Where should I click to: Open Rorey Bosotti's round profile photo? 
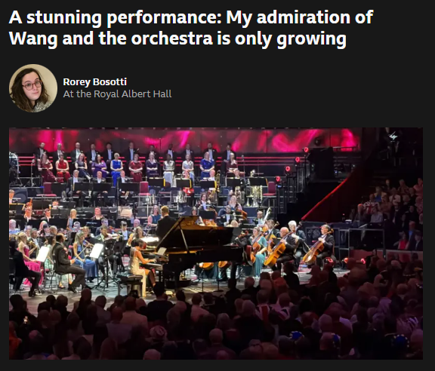(x=33, y=88)
